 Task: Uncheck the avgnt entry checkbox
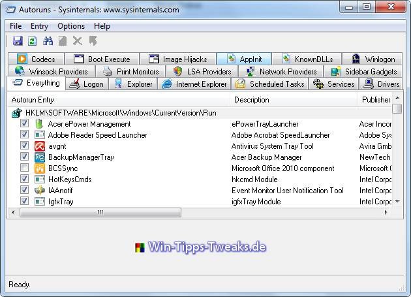24,145
